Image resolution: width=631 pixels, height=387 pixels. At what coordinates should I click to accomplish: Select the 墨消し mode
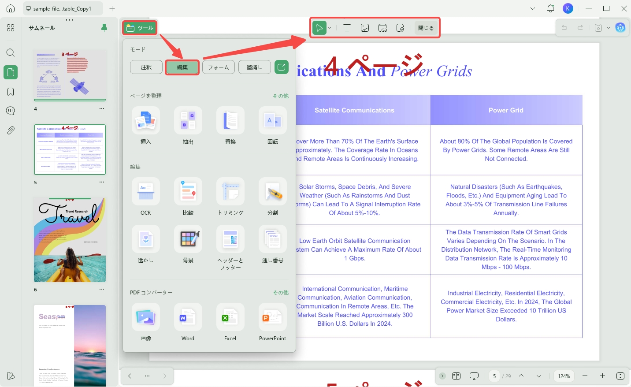(x=255, y=67)
